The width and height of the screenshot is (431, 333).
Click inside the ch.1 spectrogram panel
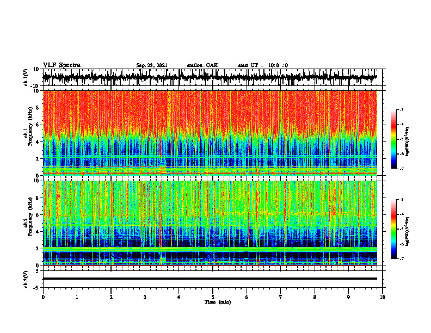[210, 133]
